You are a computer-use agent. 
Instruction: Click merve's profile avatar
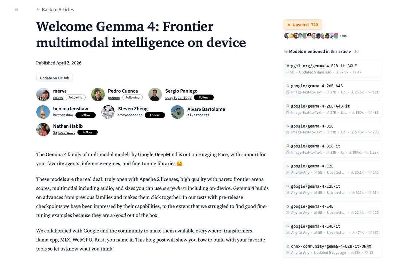[43, 94]
